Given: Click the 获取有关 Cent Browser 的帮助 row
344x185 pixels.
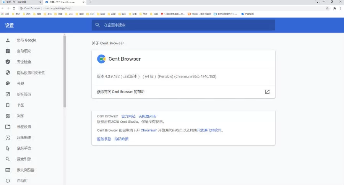Looking at the screenshot, I should click(x=183, y=92).
